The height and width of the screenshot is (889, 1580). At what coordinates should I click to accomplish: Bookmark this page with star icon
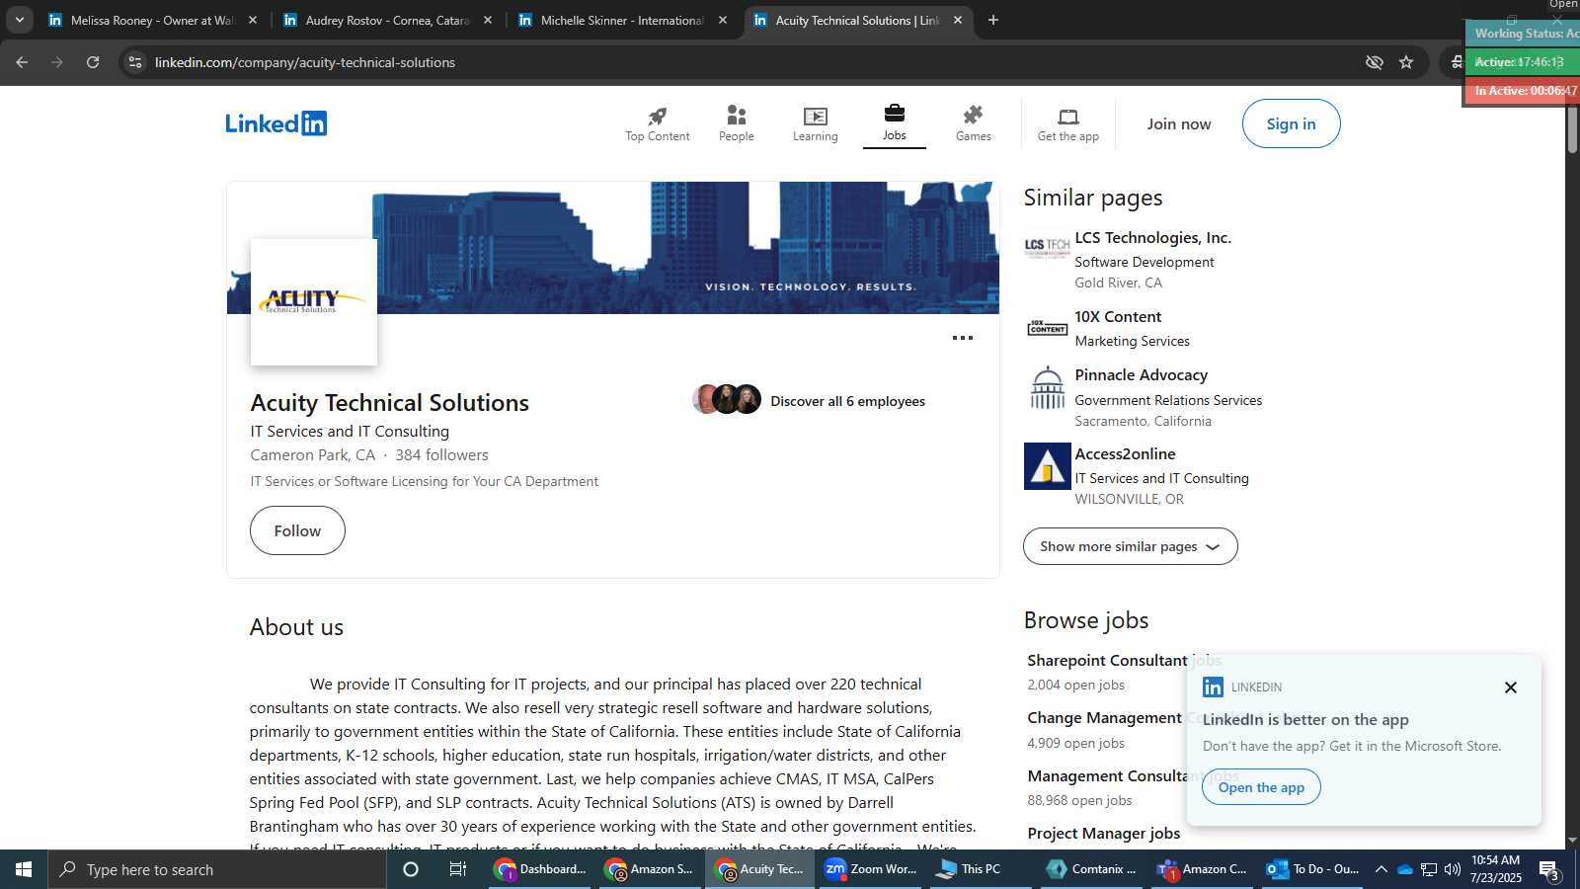pos(1406,62)
